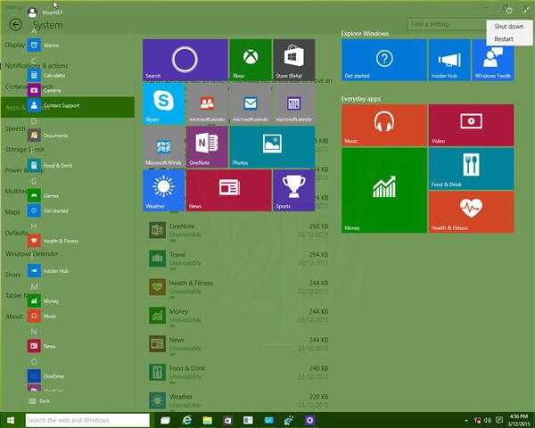This screenshot has width=535, height=428.
Task: Click the Cortana Search tile
Action: (x=185, y=60)
